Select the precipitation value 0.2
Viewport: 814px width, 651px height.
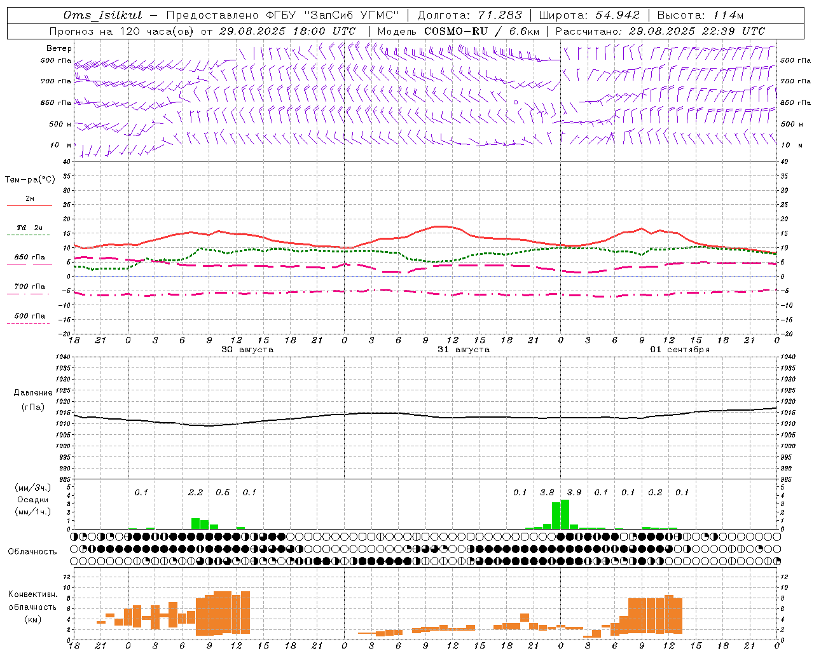coord(655,493)
